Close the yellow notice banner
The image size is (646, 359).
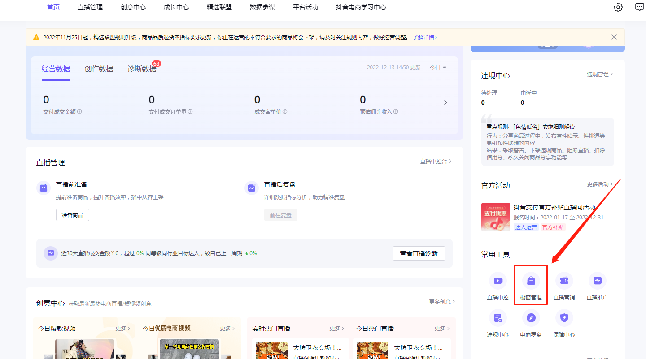click(x=614, y=37)
